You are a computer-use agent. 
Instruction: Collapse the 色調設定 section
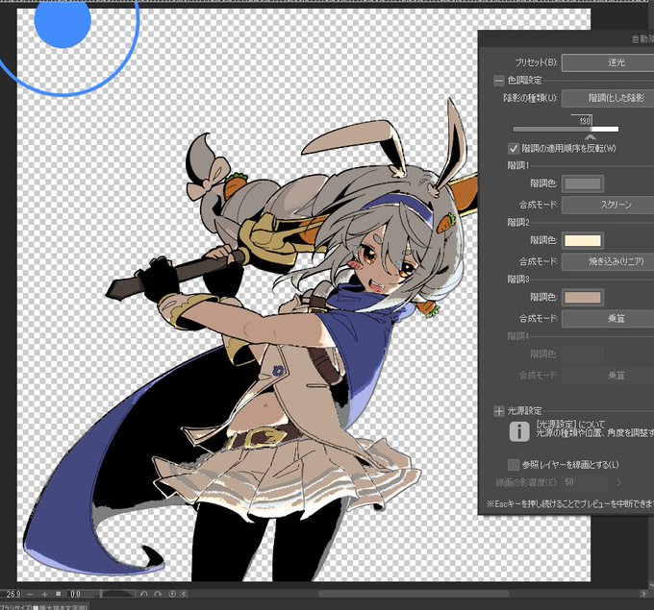499,81
